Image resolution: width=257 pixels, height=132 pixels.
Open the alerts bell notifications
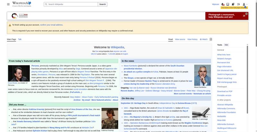(223, 4)
